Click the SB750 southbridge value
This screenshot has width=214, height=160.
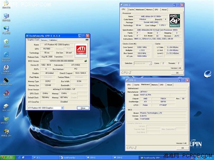click(x=163, y=102)
